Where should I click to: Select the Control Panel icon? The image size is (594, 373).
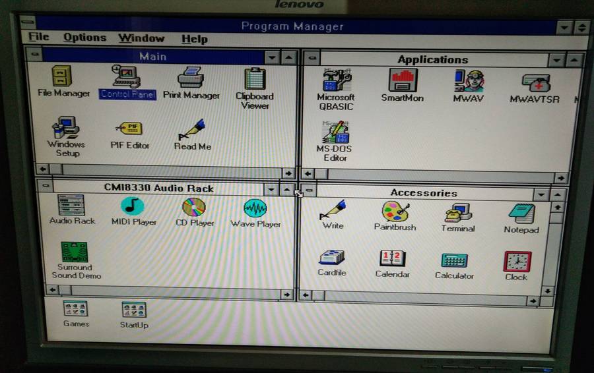click(127, 82)
